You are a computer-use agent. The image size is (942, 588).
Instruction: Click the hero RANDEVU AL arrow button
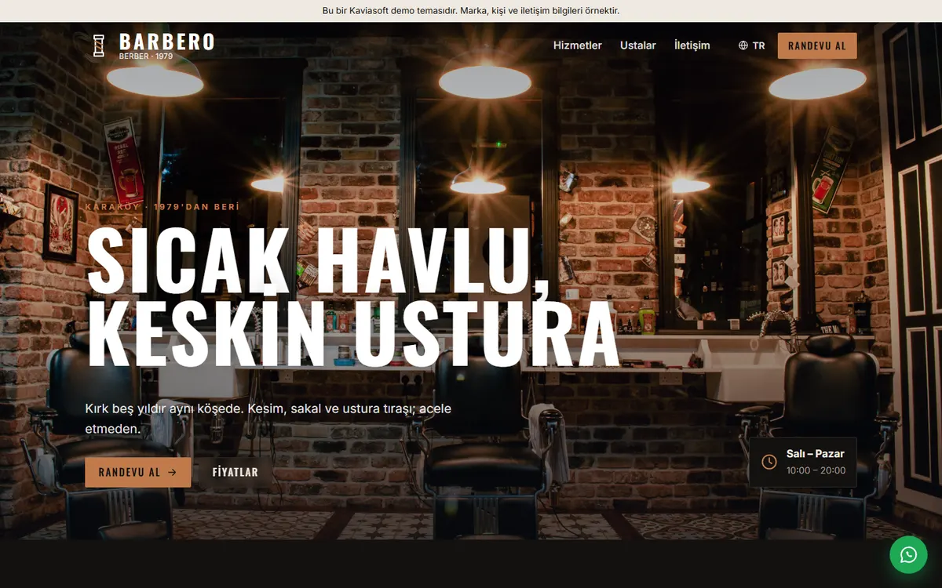coord(137,473)
